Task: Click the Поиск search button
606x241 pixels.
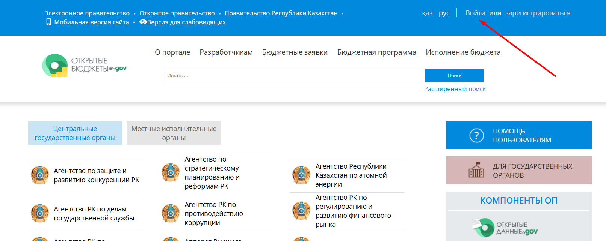Action: click(x=455, y=75)
